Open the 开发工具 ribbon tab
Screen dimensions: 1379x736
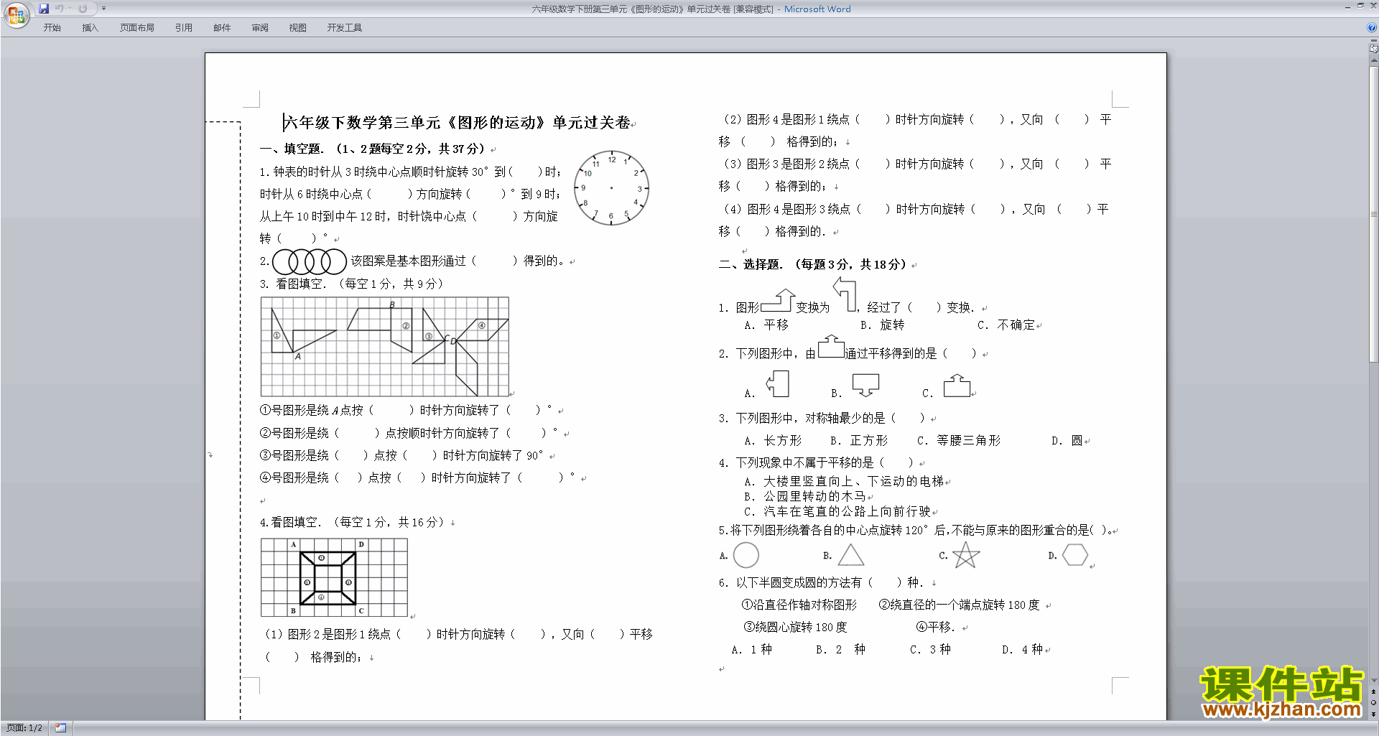click(x=344, y=28)
